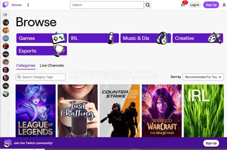Select the Games category button
The width and height of the screenshot is (227, 150).
pyautogui.click(x=41, y=38)
